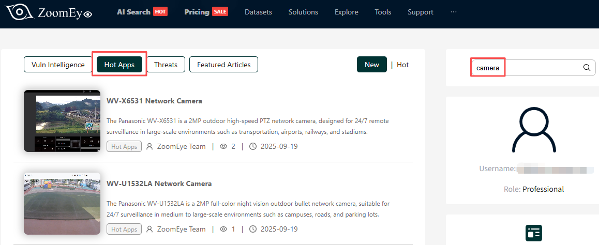The width and height of the screenshot is (599, 245).
Task: Click the ZoomEye logo
Action: click(x=49, y=12)
